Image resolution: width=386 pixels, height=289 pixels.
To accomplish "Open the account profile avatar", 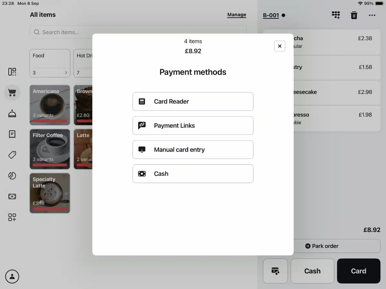I will tap(12, 276).
